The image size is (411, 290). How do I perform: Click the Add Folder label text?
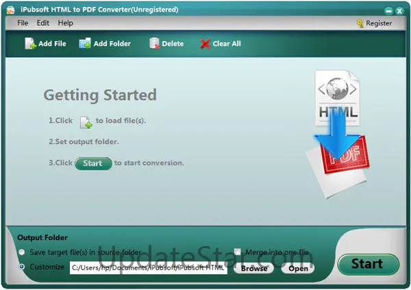112,44
